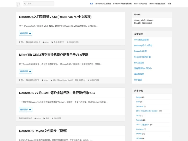Click comment icon beside 18,305人浏览

[x=88, y=80]
